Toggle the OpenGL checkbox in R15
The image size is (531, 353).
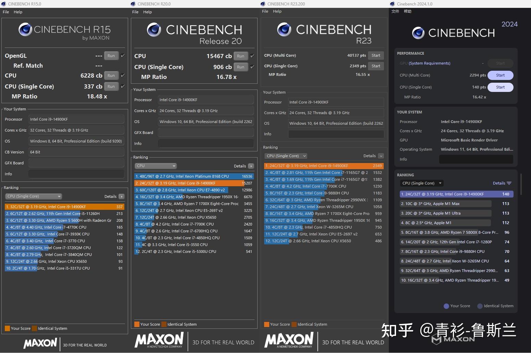coord(123,55)
